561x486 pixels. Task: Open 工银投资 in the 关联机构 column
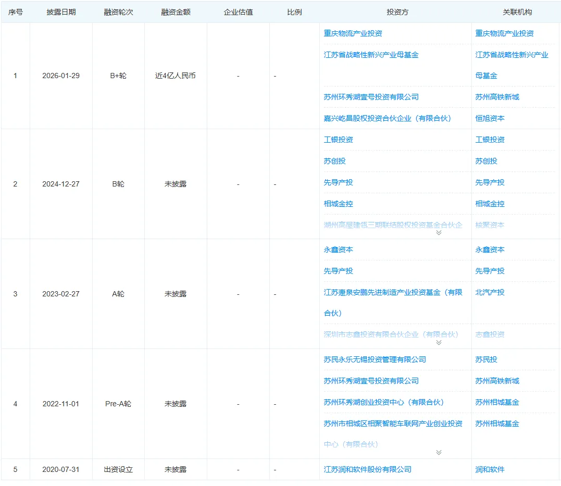(490, 140)
